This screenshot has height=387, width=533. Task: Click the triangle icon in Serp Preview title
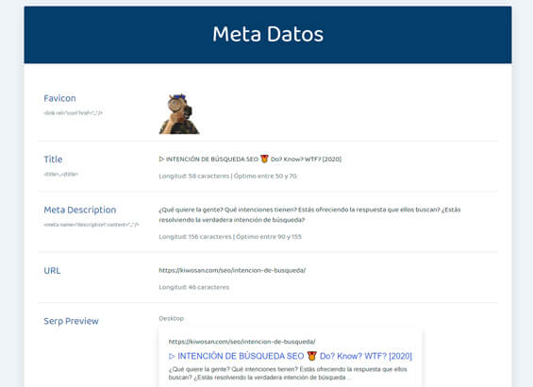(x=172, y=357)
